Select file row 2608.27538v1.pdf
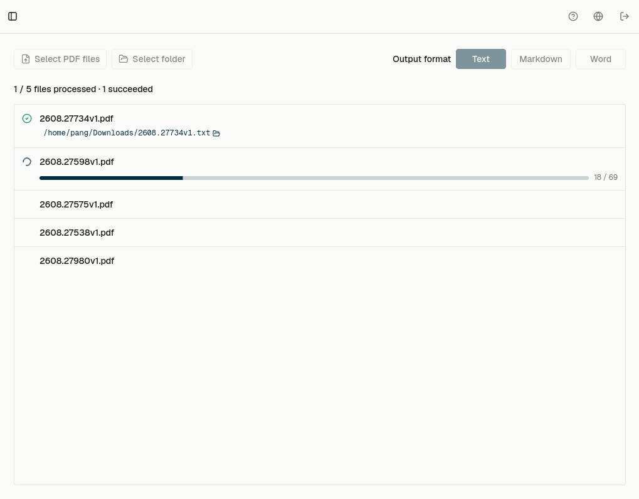This screenshot has height=499, width=639. pyautogui.click(x=320, y=233)
